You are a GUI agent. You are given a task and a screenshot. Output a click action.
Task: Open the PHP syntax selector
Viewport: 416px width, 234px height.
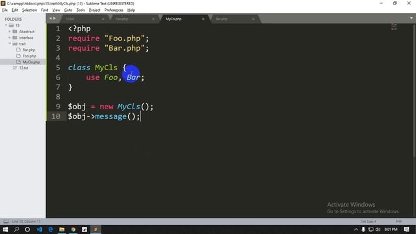pos(398,221)
